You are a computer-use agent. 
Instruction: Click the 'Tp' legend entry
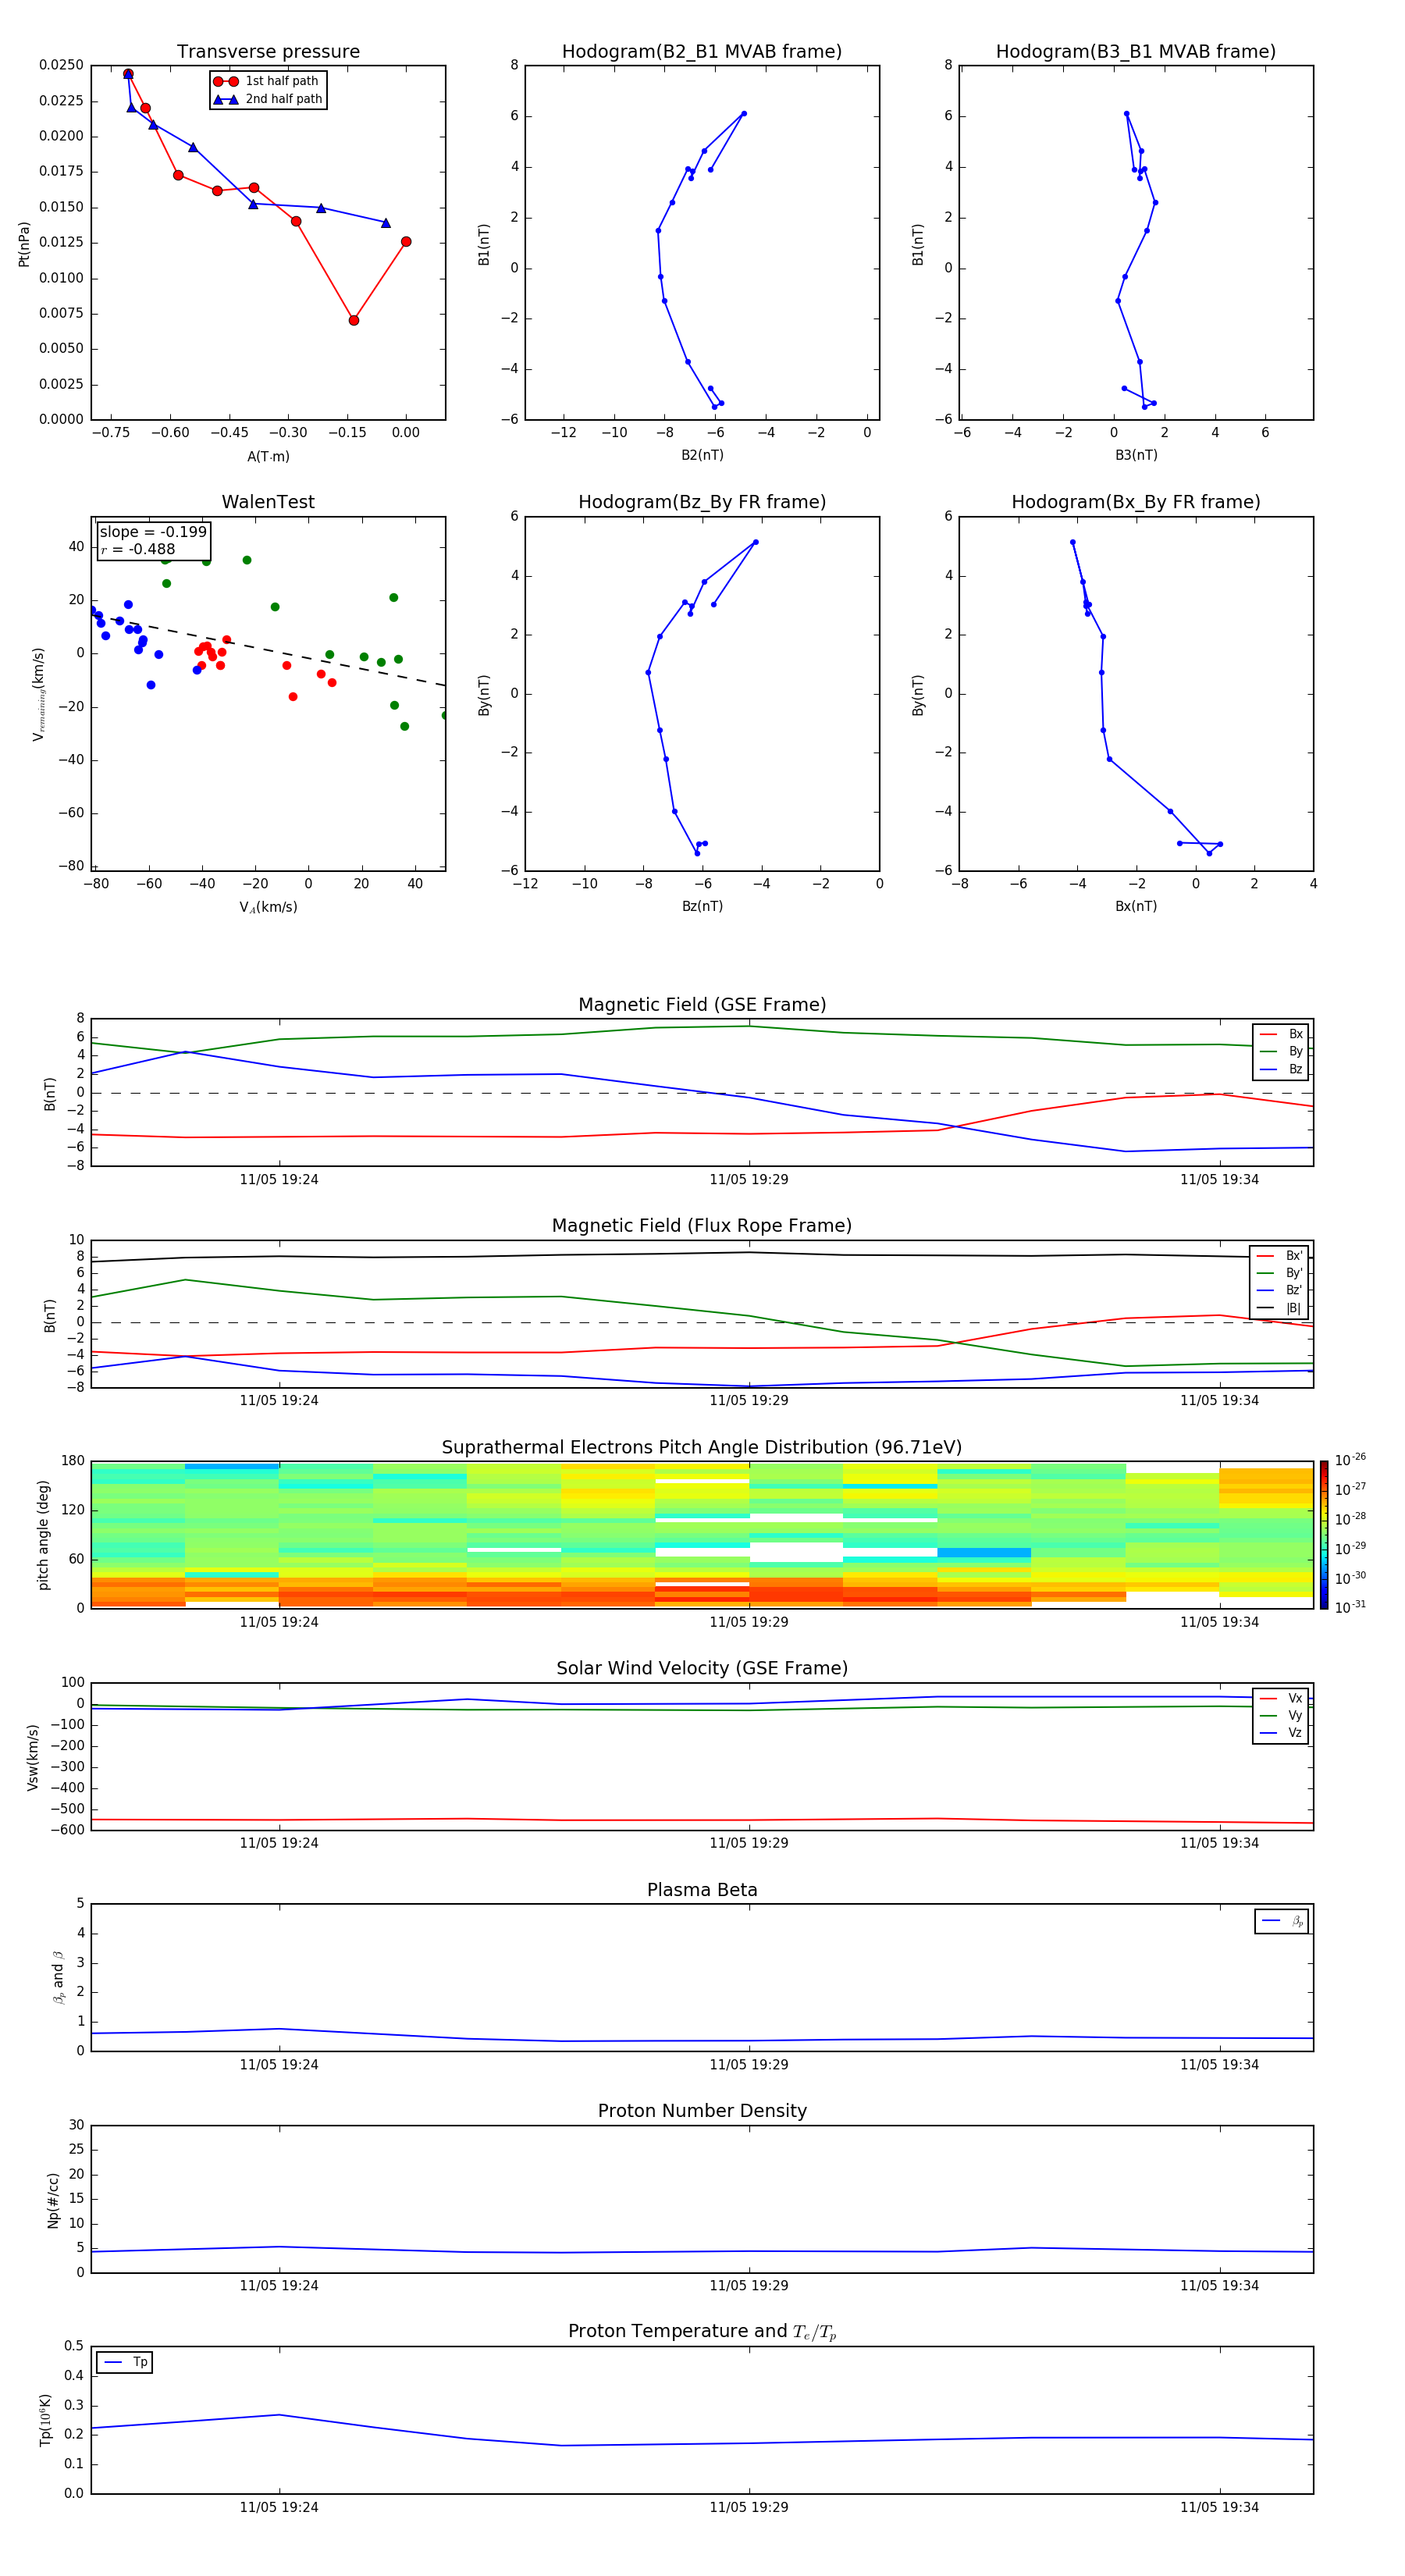125,2362
